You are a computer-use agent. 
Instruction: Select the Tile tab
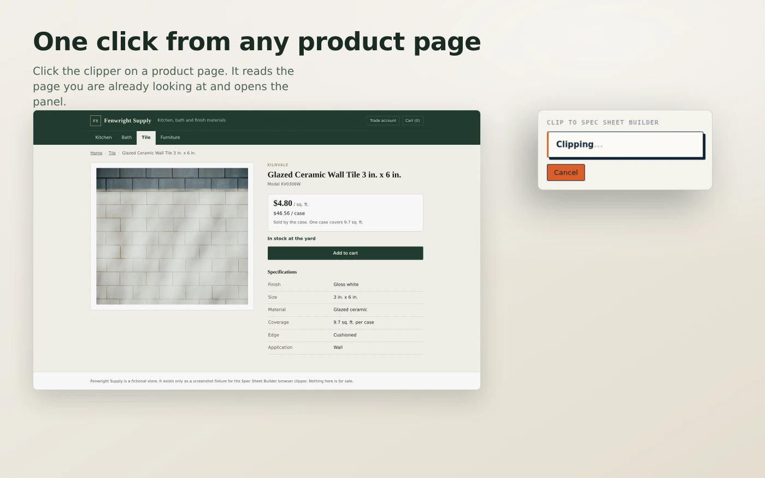pos(146,138)
